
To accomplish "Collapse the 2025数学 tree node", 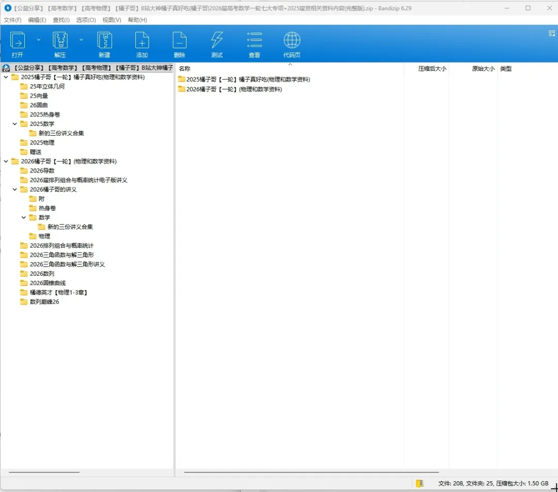I will pyautogui.click(x=15, y=124).
